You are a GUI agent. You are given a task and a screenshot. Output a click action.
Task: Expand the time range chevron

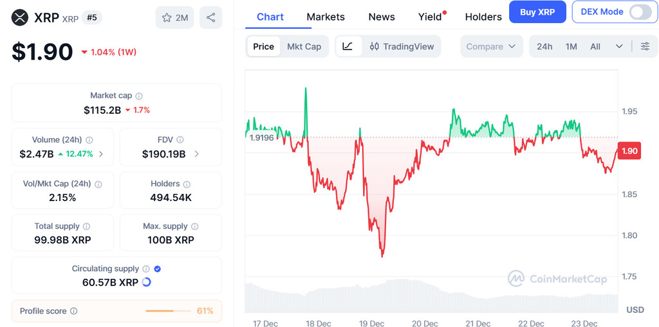coord(619,46)
